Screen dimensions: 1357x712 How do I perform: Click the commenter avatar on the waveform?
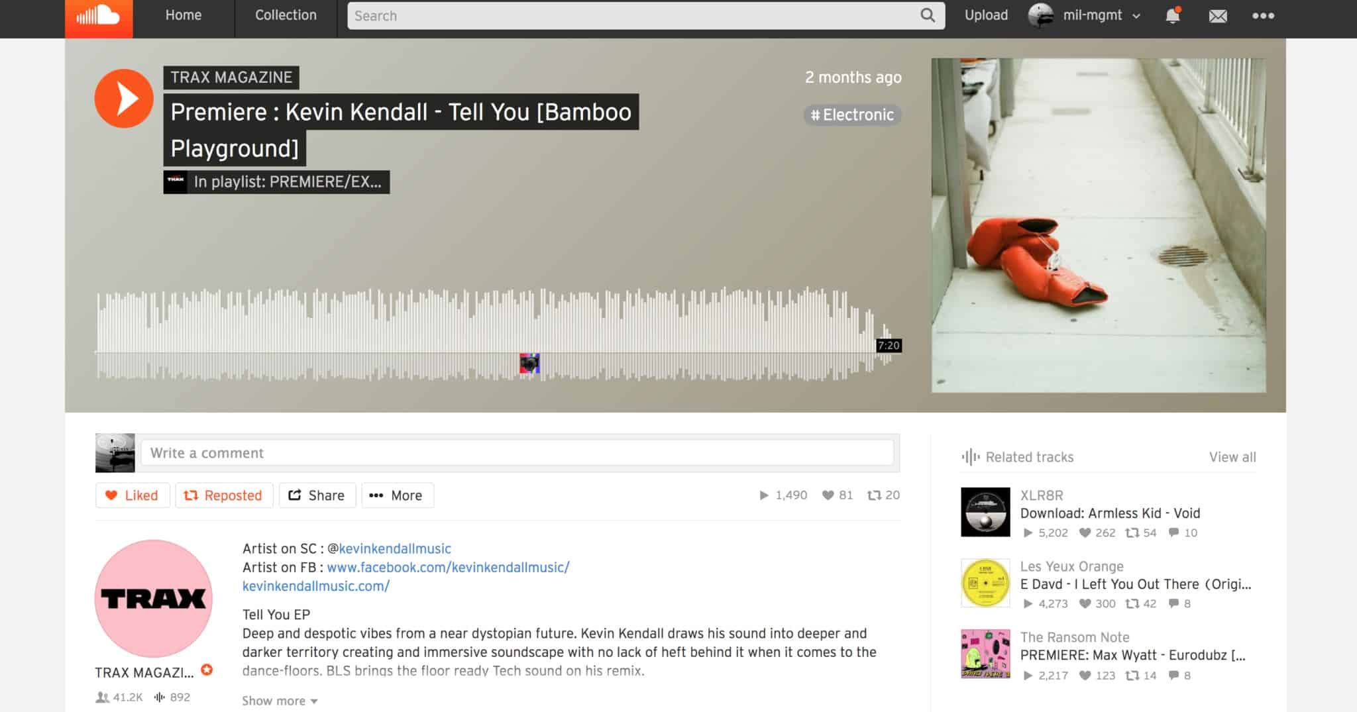(x=529, y=363)
